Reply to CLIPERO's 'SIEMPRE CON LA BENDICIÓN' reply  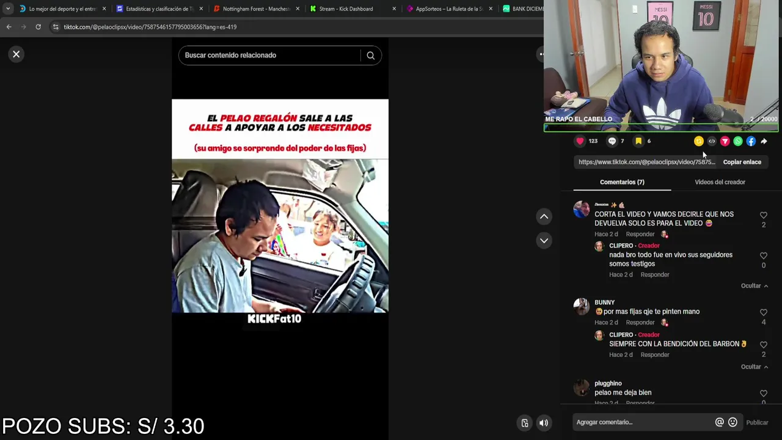pyautogui.click(x=654, y=355)
